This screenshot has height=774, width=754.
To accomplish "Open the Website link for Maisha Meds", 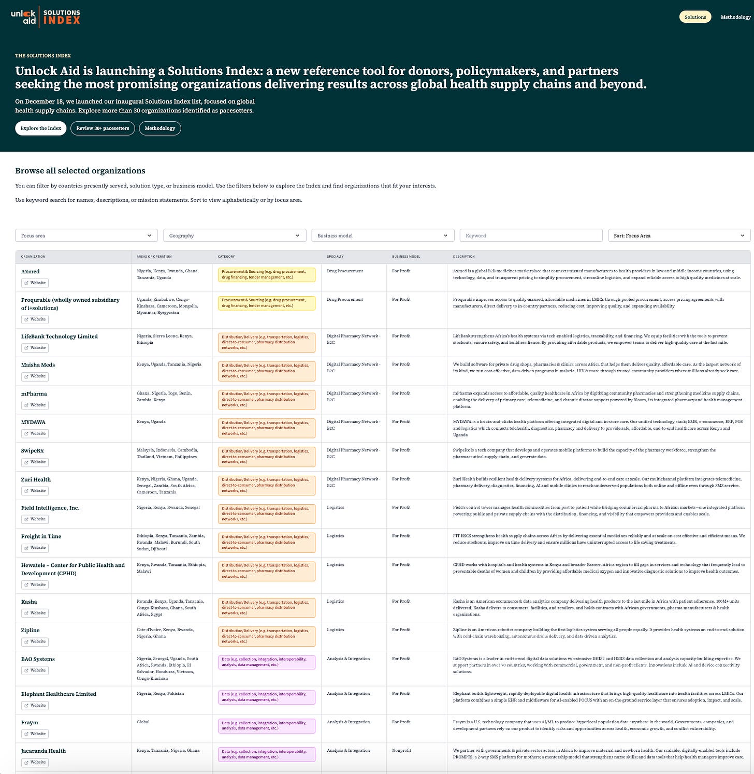I will (x=35, y=376).
